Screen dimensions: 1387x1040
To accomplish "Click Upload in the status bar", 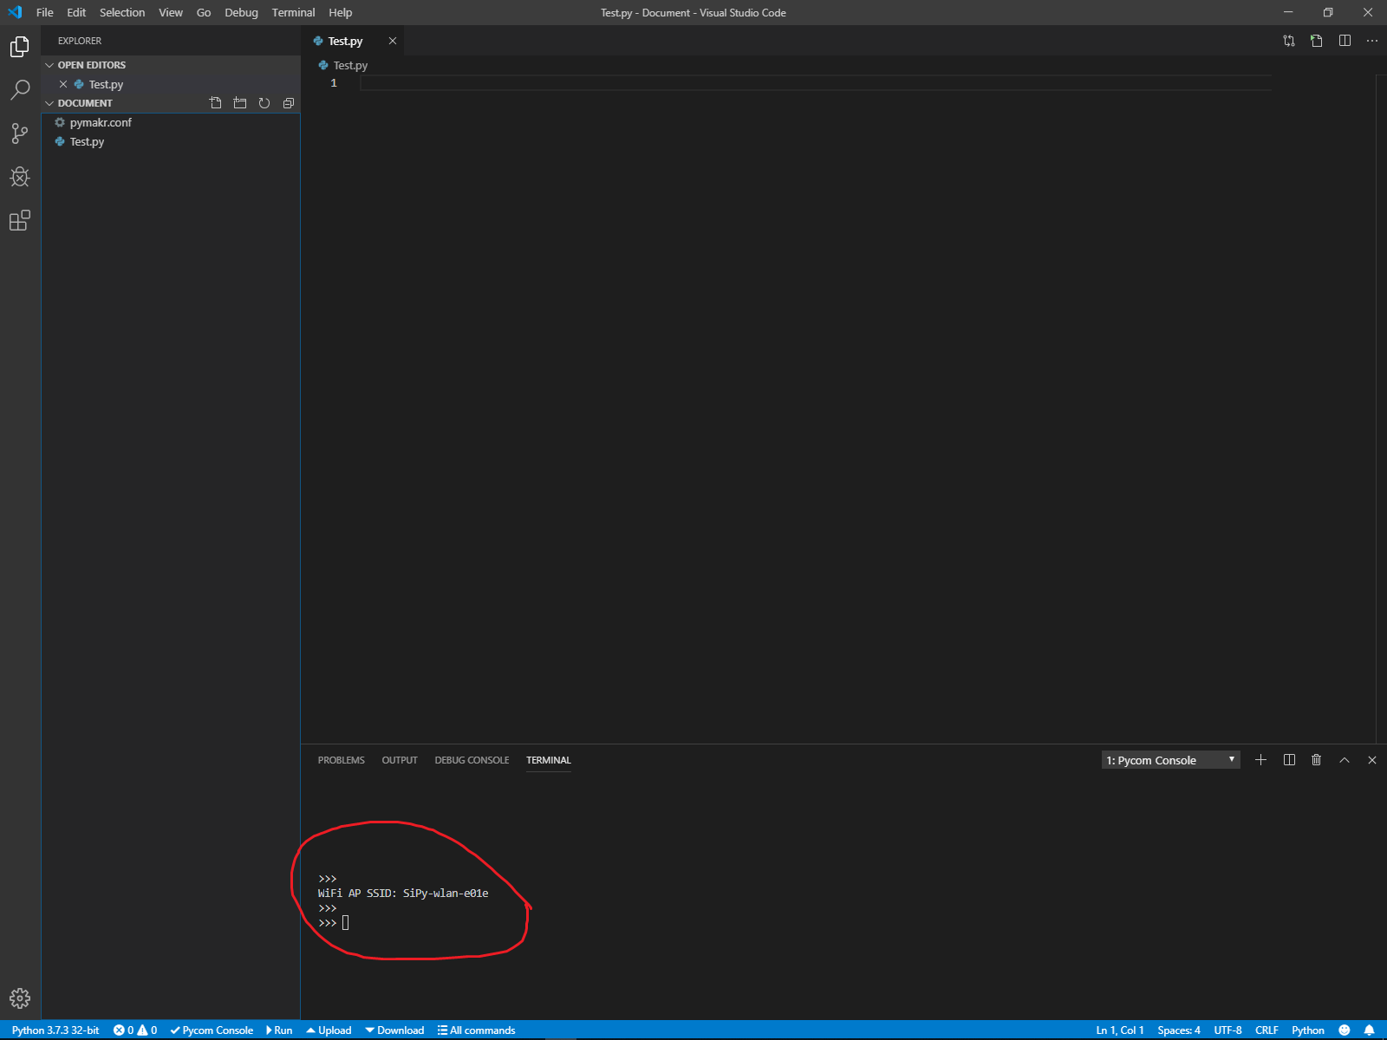I will click(x=329, y=1030).
